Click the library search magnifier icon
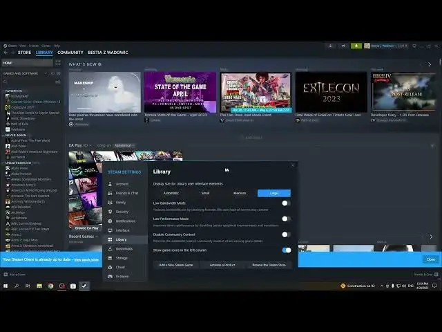The width and height of the screenshot is (442, 332). pos(5,82)
